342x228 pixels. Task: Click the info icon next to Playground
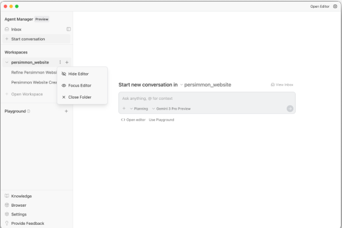28,111
